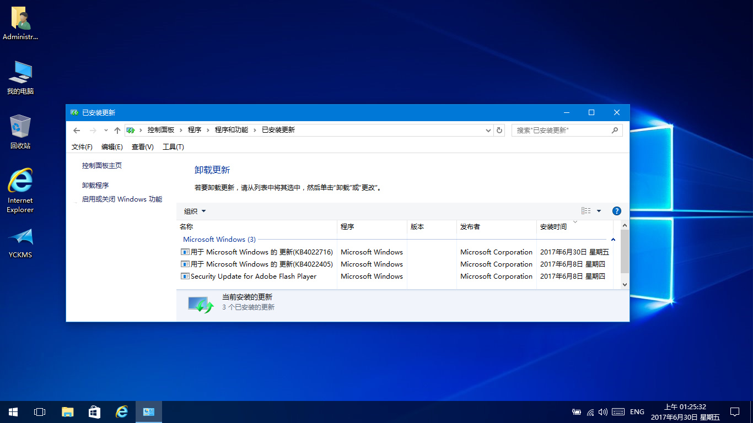This screenshot has width=753, height=423.
Task: Click the 搜索"已安装更新" search box
Action: (x=561, y=131)
